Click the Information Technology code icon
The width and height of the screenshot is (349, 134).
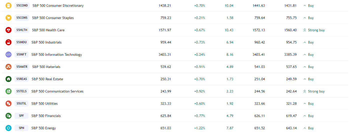[x=9, y=54]
